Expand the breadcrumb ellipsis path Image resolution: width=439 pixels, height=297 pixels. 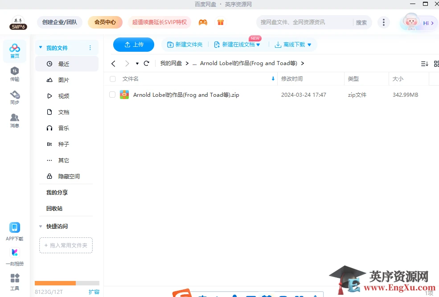point(195,63)
